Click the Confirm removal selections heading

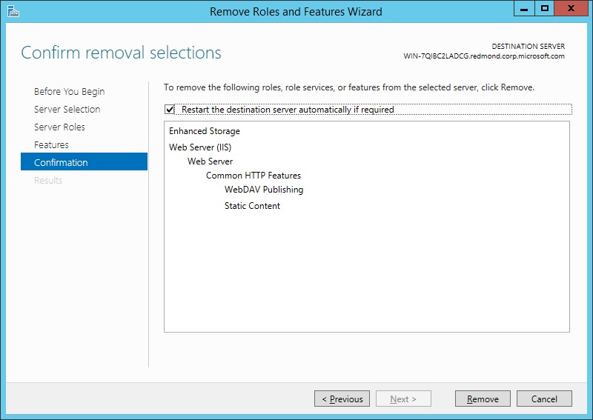click(121, 53)
